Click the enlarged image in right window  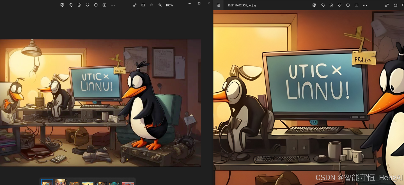click(x=309, y=98)
